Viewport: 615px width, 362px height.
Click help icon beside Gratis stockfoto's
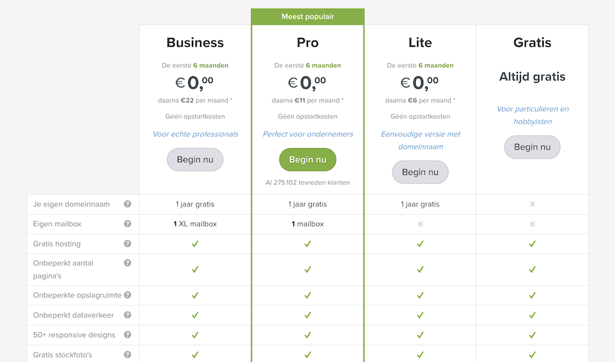(x=127, y=354)
